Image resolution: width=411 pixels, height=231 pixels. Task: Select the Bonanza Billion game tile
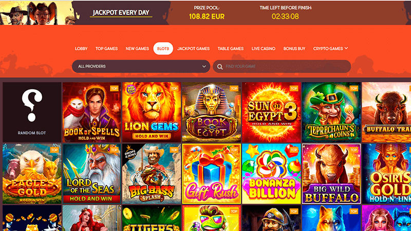click(x=271, y=174)
